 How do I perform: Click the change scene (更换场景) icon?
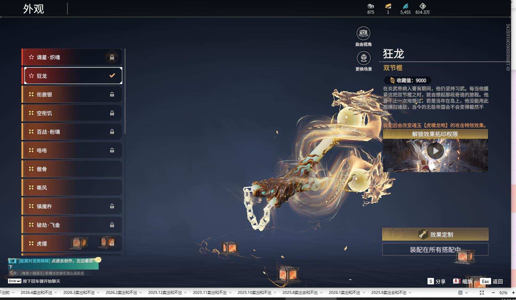363,58
